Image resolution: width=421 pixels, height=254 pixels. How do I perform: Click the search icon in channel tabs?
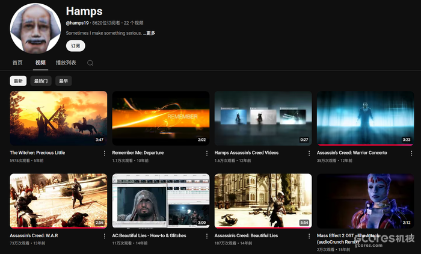pyautogui.click(x=90, y=63)
